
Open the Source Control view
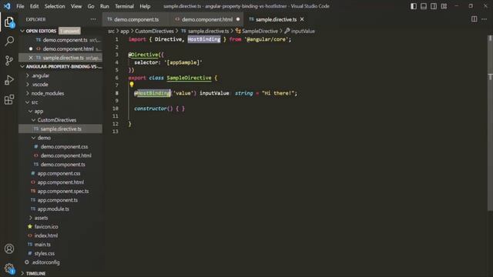[x=9, y=60]
